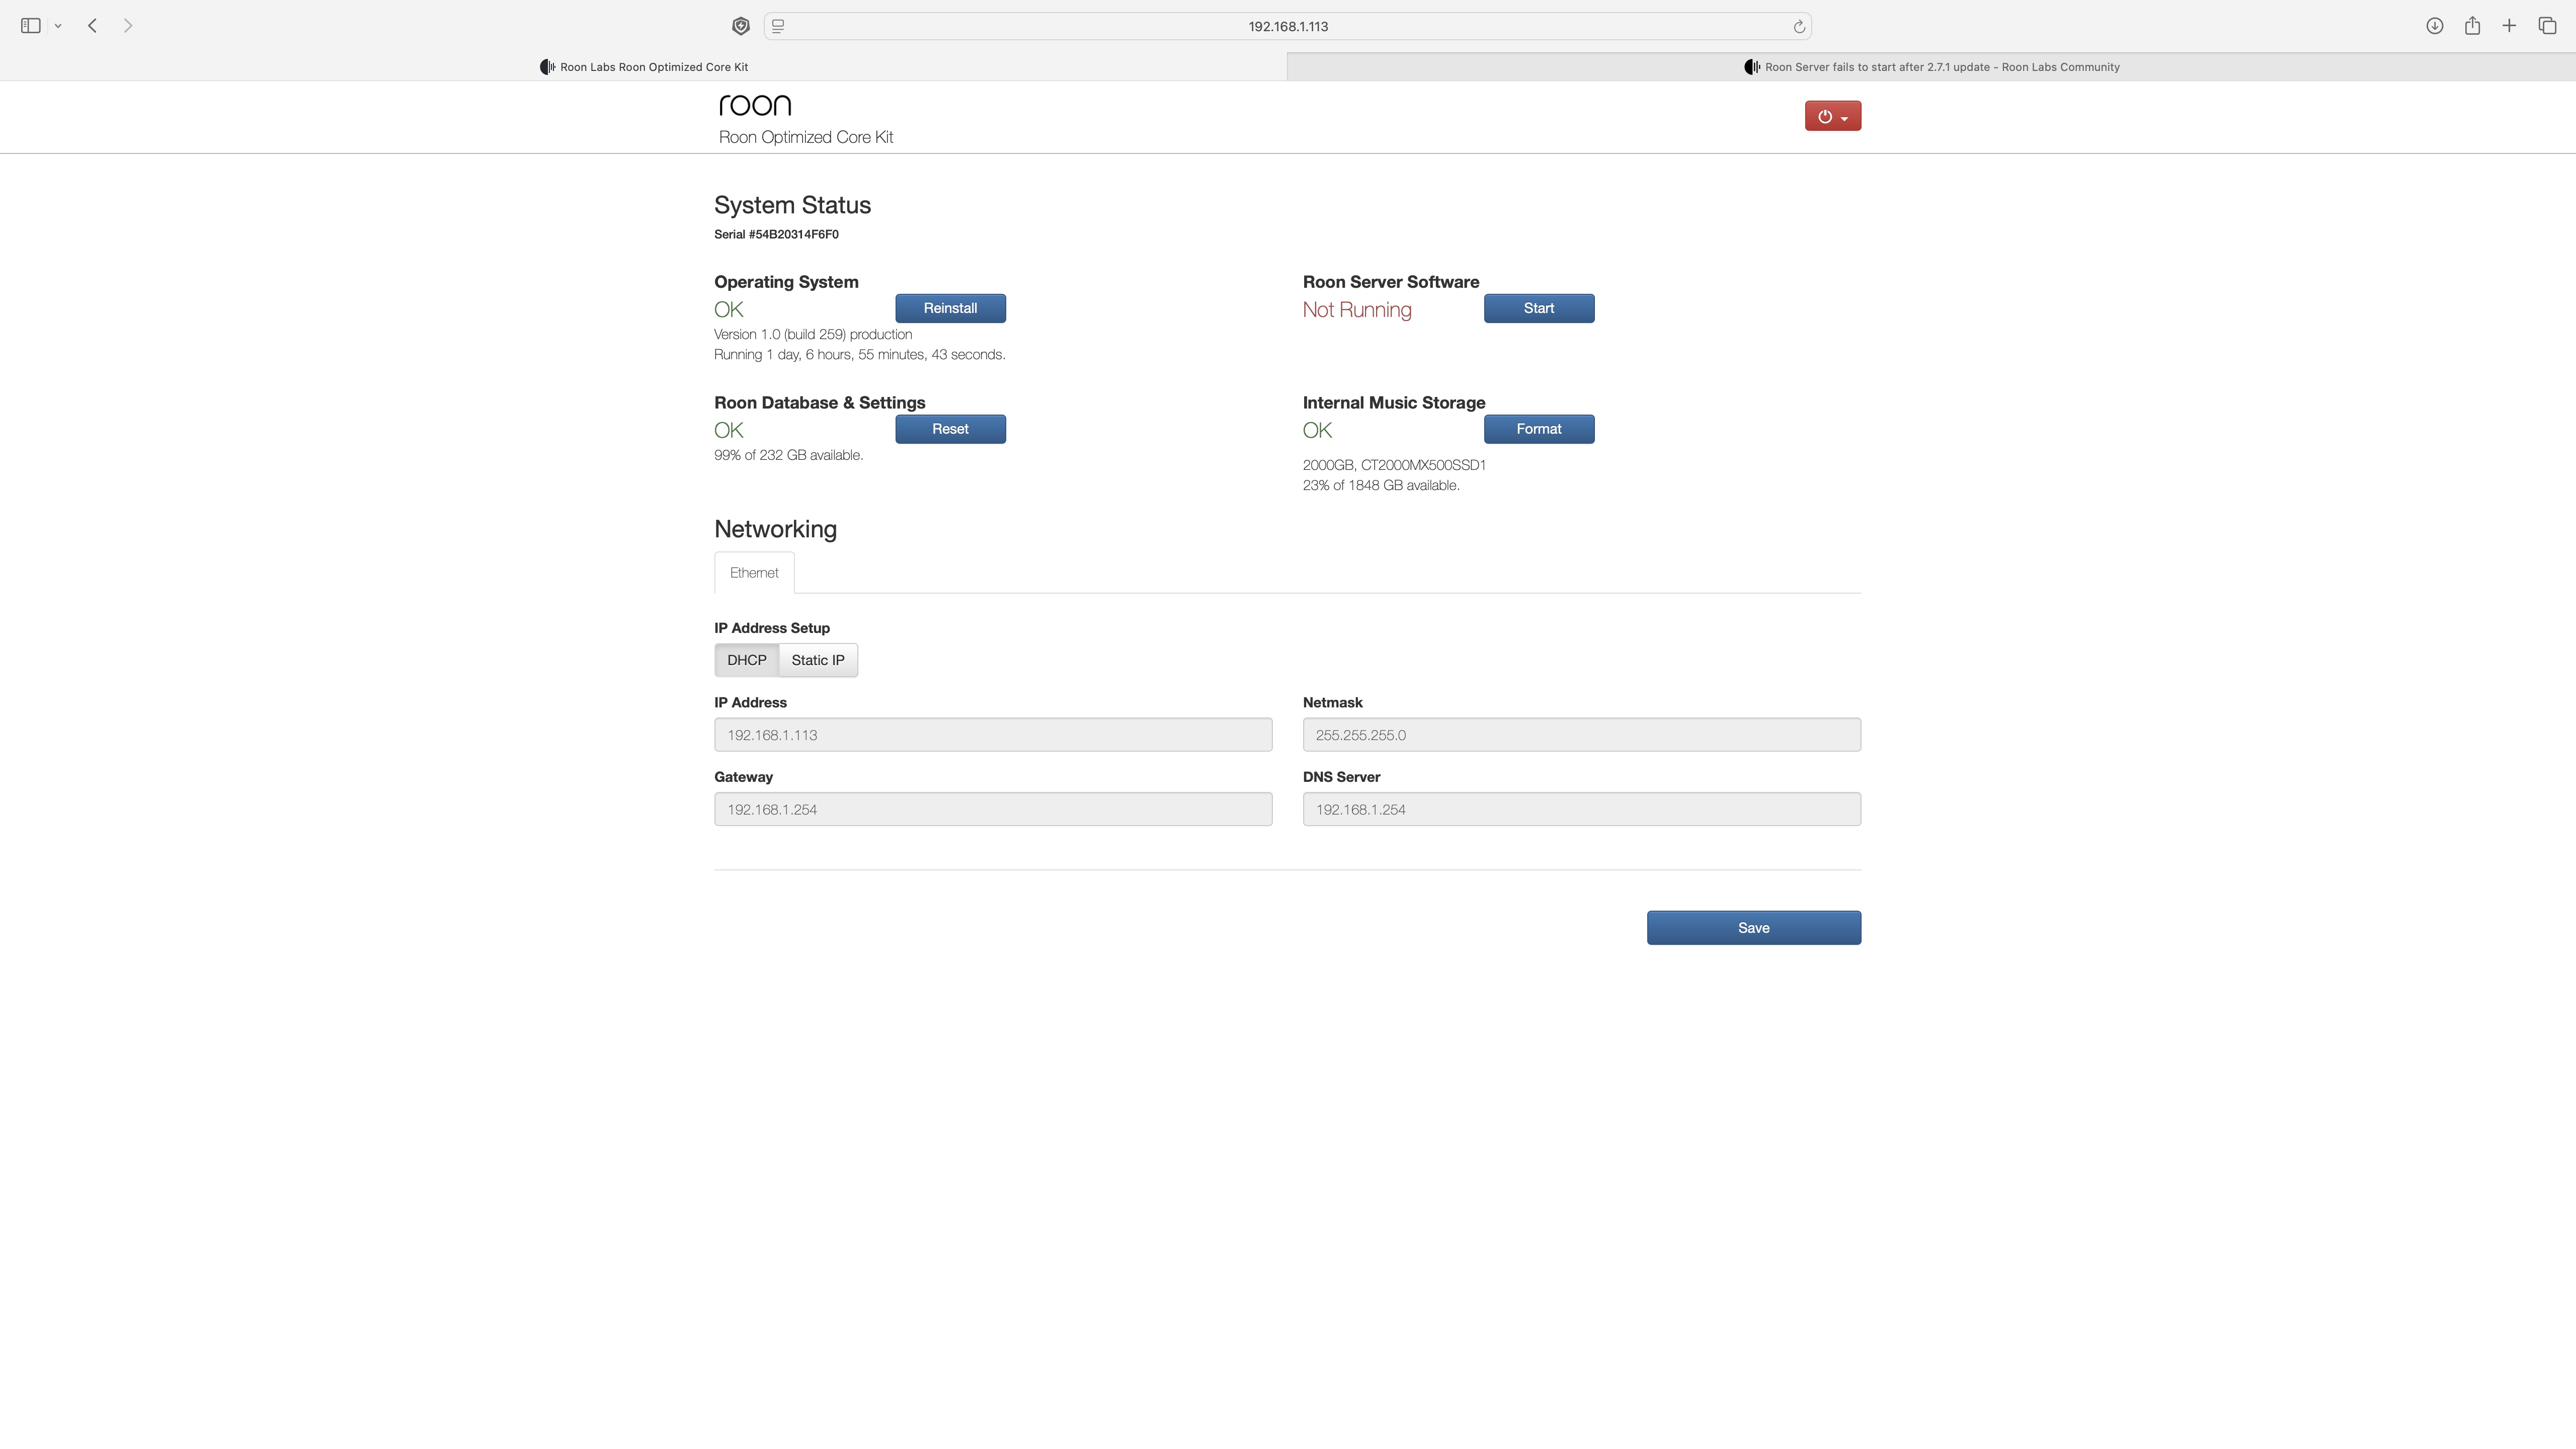This screenshot has width=2576, height=1449.
Task: Save the networking settings
Action: 1753,928
